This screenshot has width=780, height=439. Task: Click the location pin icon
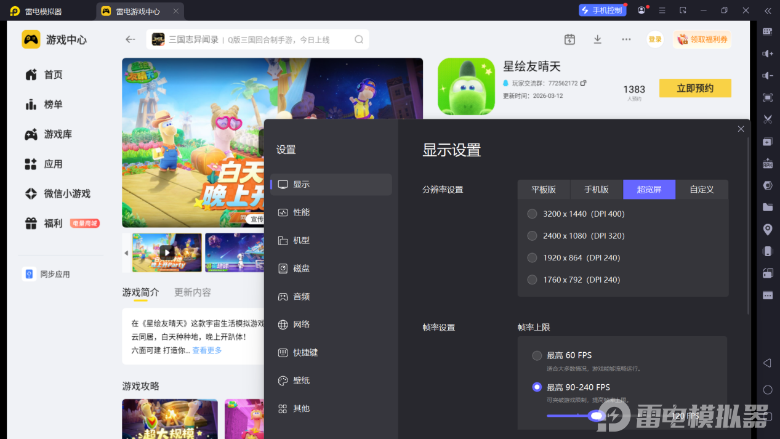click(767, 229)
